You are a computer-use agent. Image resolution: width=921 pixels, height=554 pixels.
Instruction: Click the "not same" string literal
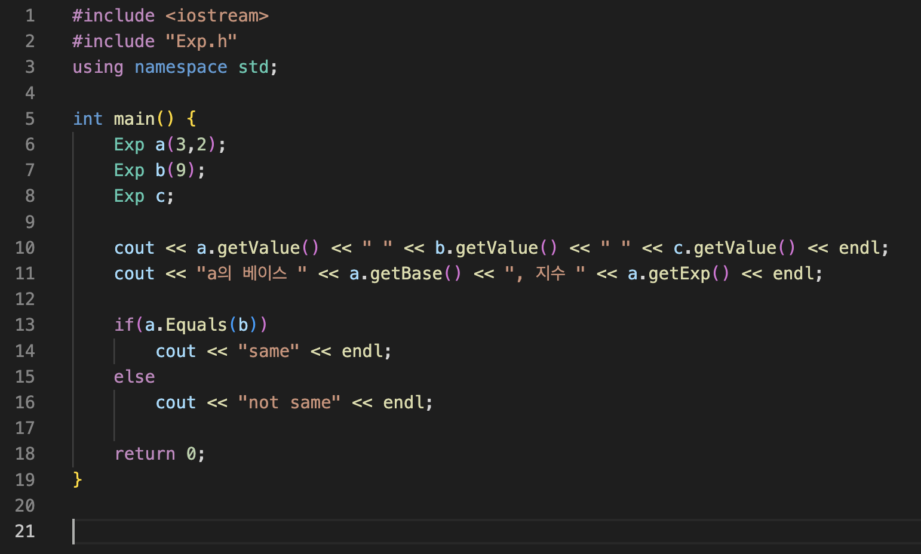coord(289,402)
